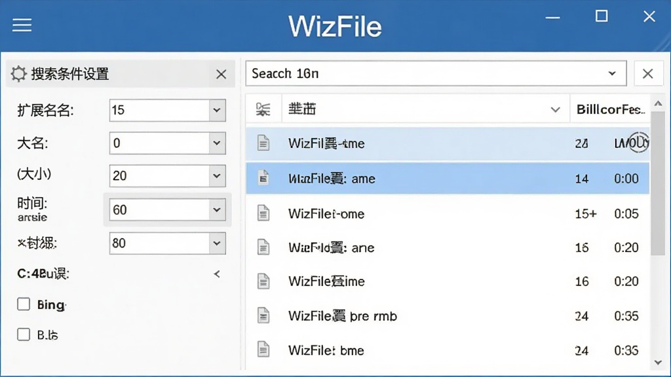Clear the search box with X button
The image size is (671, 377).
coord(648,73)
